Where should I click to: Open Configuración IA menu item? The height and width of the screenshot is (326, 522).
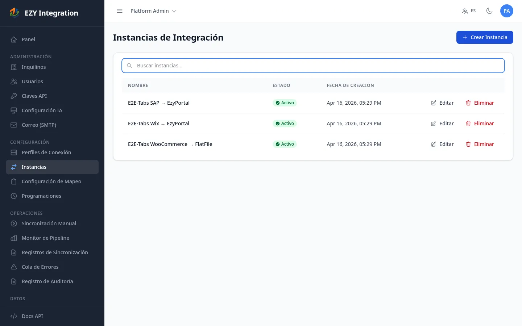tap(52, 110)
